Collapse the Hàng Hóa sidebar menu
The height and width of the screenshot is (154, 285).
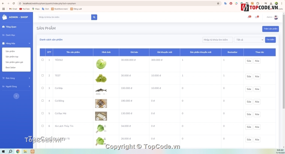pyautogui.click(x=16, y=43)
